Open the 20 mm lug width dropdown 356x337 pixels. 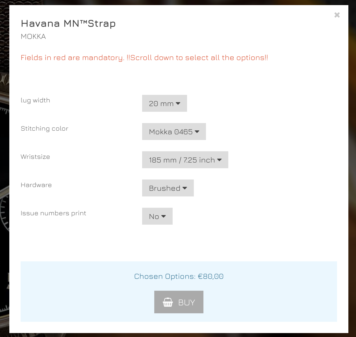tap(164, 104)
